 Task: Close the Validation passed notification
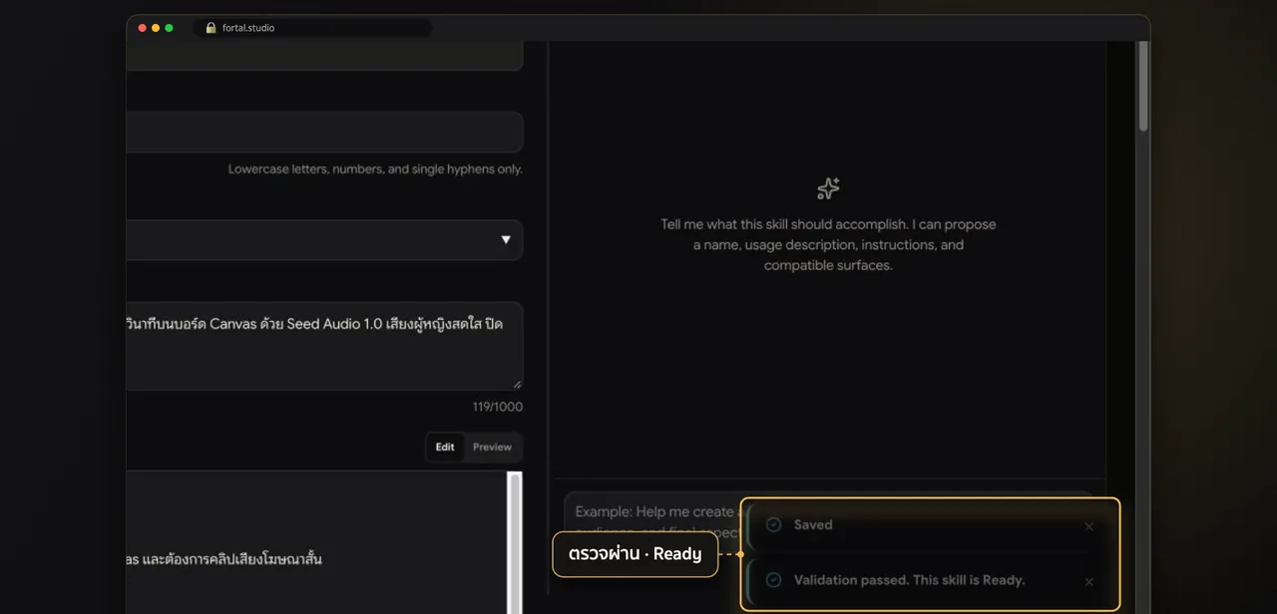[x=1088, y=581]
